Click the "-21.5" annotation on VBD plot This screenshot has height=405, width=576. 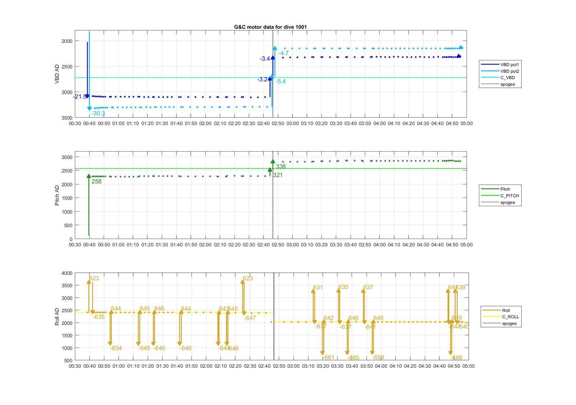(x=80, y=97)
